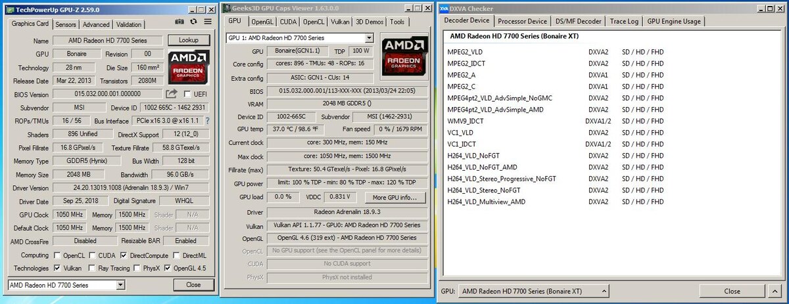The image size is (789, 304).
Task: Click the AMD Radeon logo in GPU-Z
Action: (188, 67)
